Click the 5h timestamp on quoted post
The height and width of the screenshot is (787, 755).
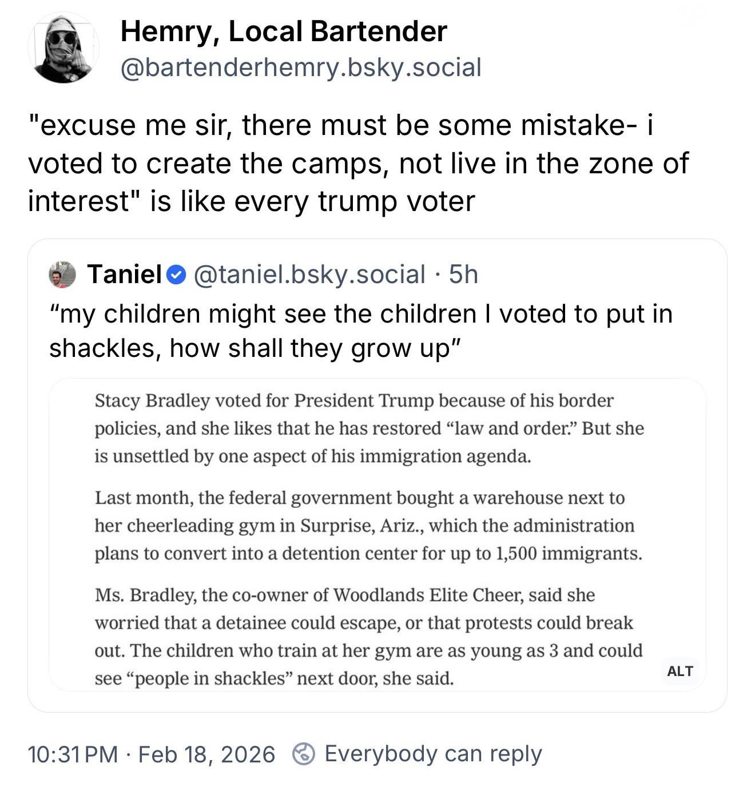463,275
